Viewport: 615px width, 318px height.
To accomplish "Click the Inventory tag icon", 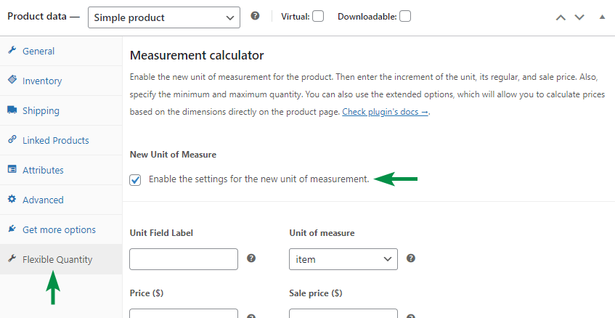I will coord(12,81).
